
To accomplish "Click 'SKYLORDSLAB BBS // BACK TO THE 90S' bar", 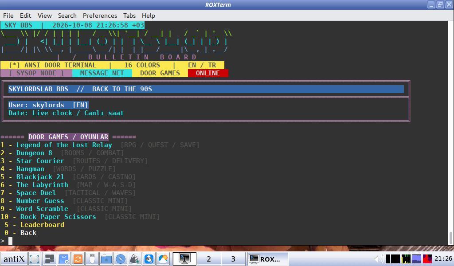I will (206, 89).
